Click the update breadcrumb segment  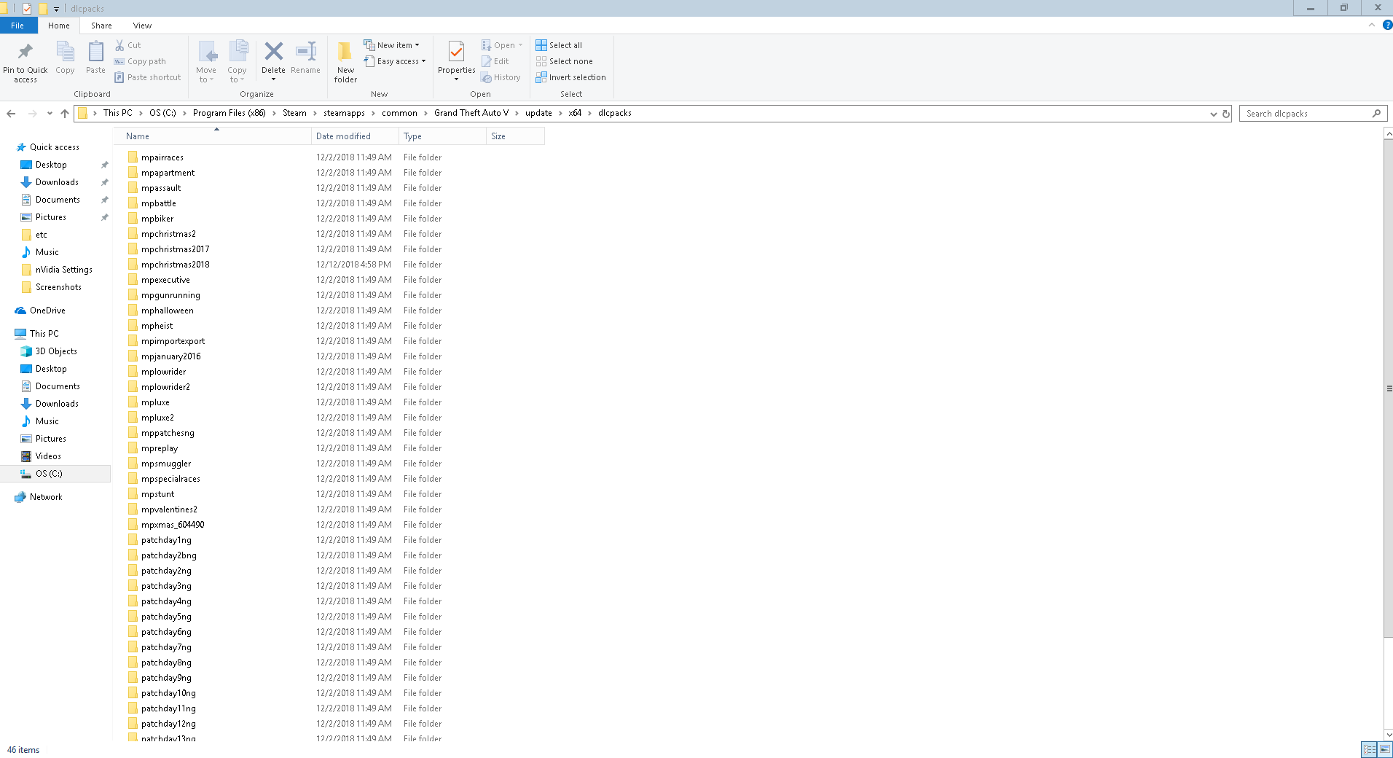538,113
